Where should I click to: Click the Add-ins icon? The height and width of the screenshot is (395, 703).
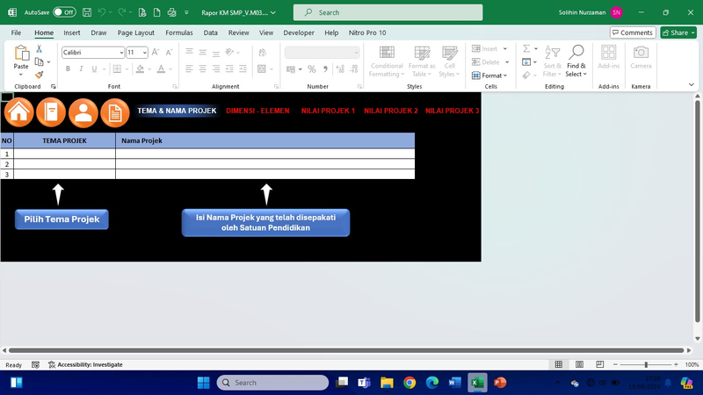pyautogui.click(x=608, y=53)
